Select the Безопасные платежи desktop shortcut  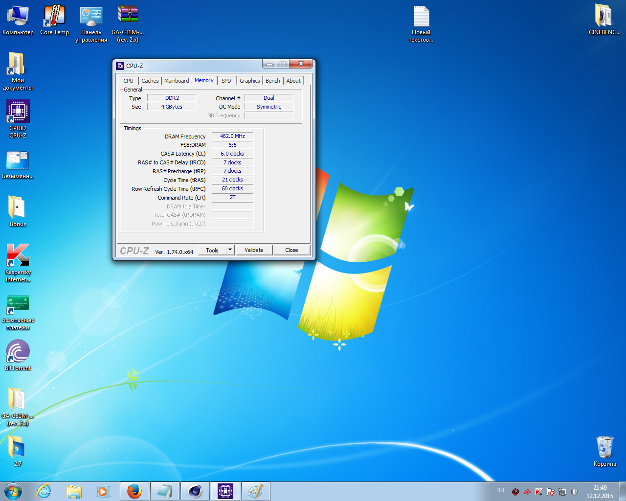pyautogui.click(x=18, y=313)
